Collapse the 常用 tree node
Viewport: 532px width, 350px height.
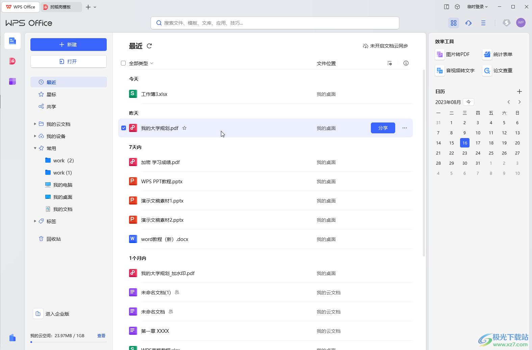point(35,148)
